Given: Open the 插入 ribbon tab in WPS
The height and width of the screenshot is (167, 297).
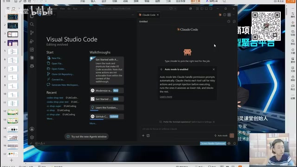Looking at the screenshot, I should (x=93, y=1).
